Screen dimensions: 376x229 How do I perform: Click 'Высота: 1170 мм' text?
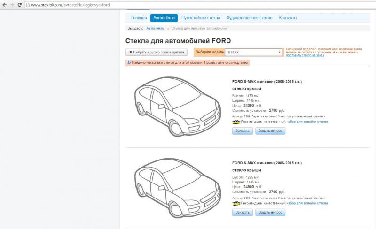[x=246, y=96]
